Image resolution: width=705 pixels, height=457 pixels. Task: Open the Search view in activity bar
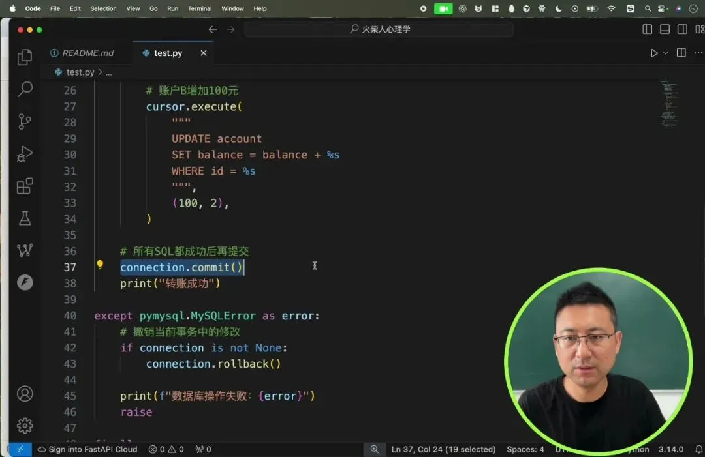pos(25,89)
